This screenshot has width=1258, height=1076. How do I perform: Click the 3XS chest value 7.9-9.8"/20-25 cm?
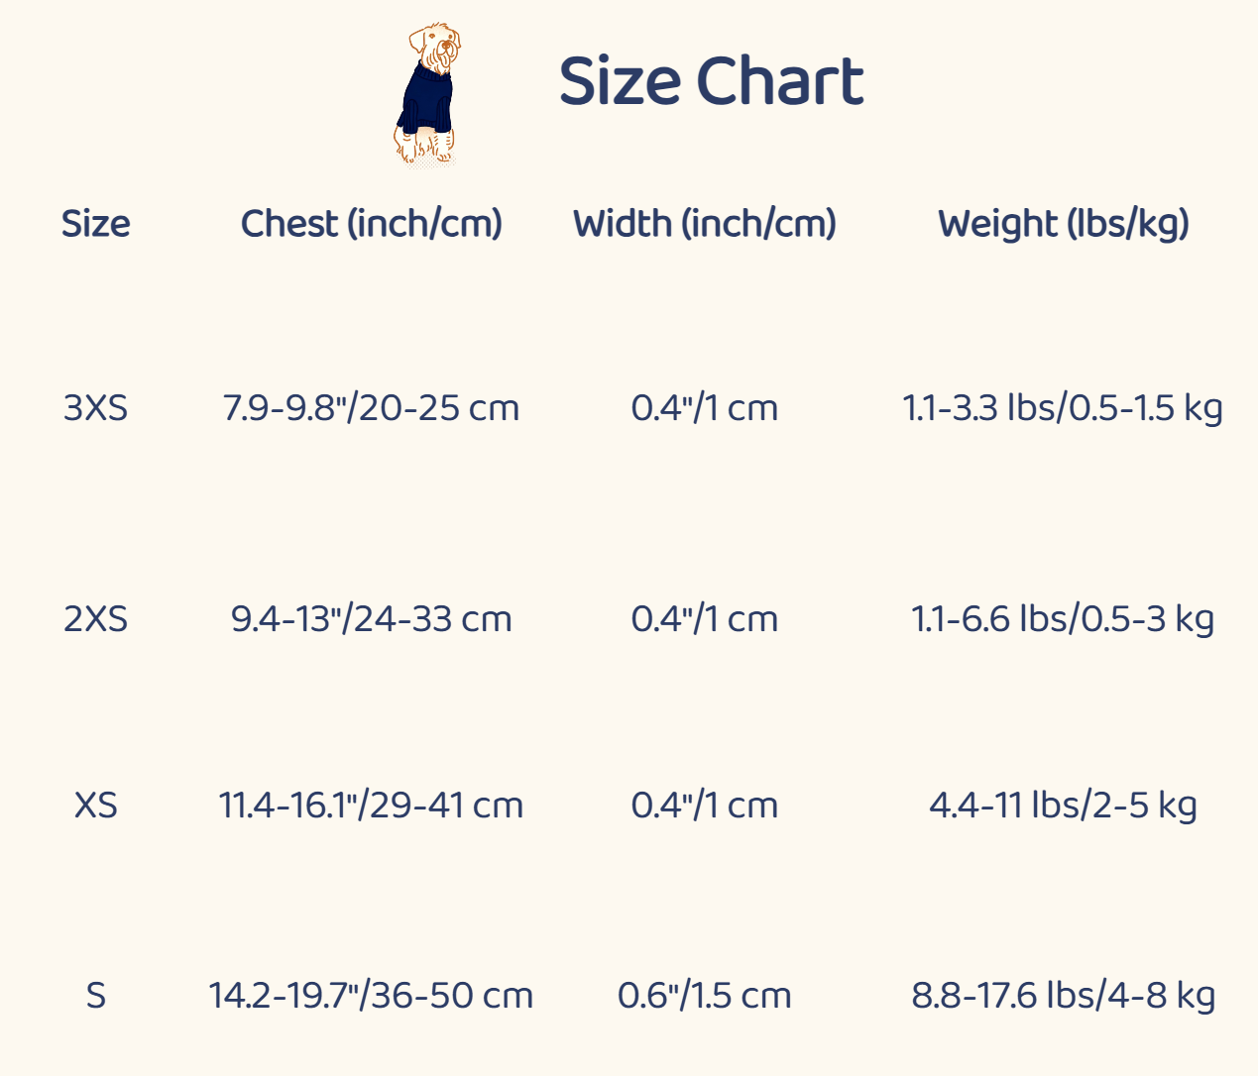click(372, 408)
